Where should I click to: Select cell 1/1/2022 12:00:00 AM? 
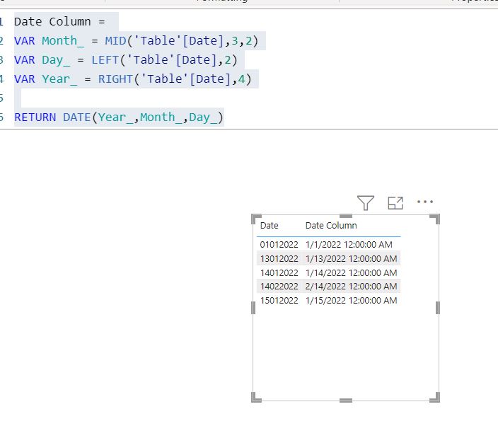click(x=349, y=245)
